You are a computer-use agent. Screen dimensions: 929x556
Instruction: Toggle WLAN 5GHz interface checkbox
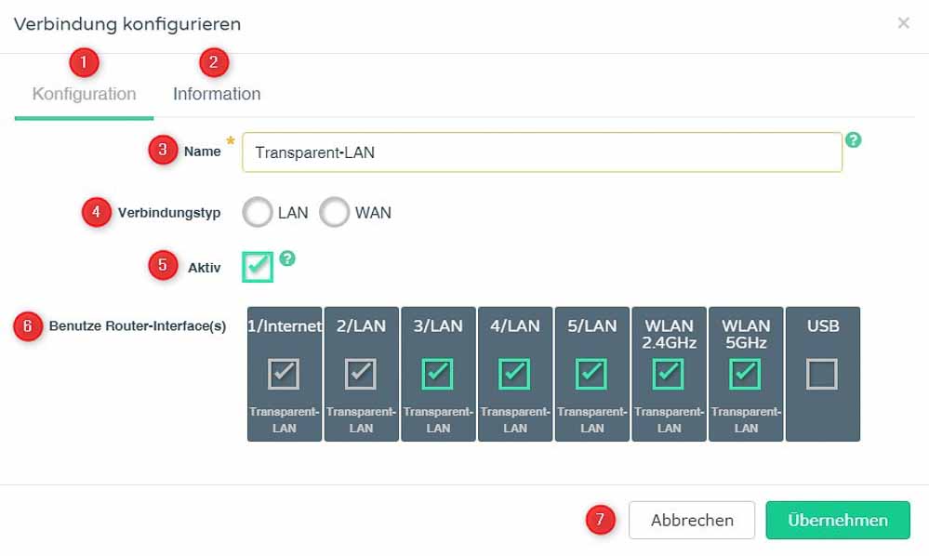click(745, 374)
